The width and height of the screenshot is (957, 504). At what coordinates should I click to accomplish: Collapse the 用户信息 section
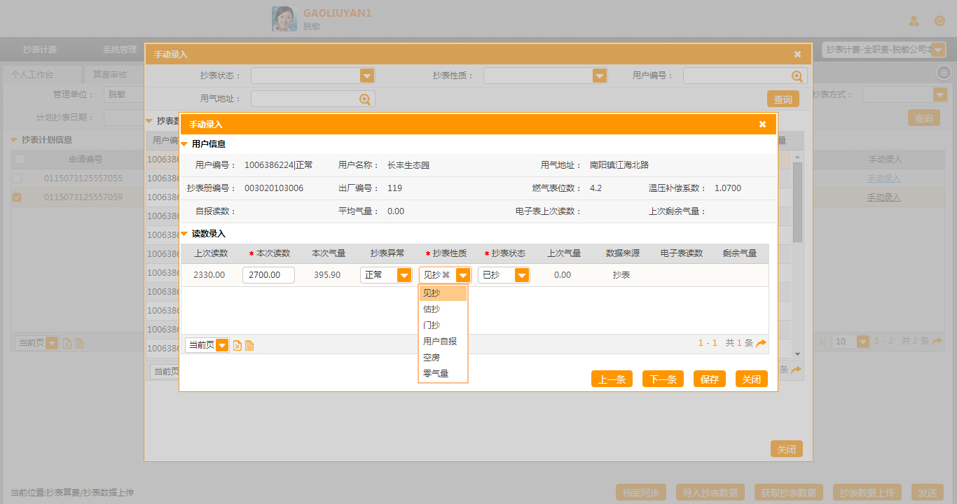tap(185, 144)
